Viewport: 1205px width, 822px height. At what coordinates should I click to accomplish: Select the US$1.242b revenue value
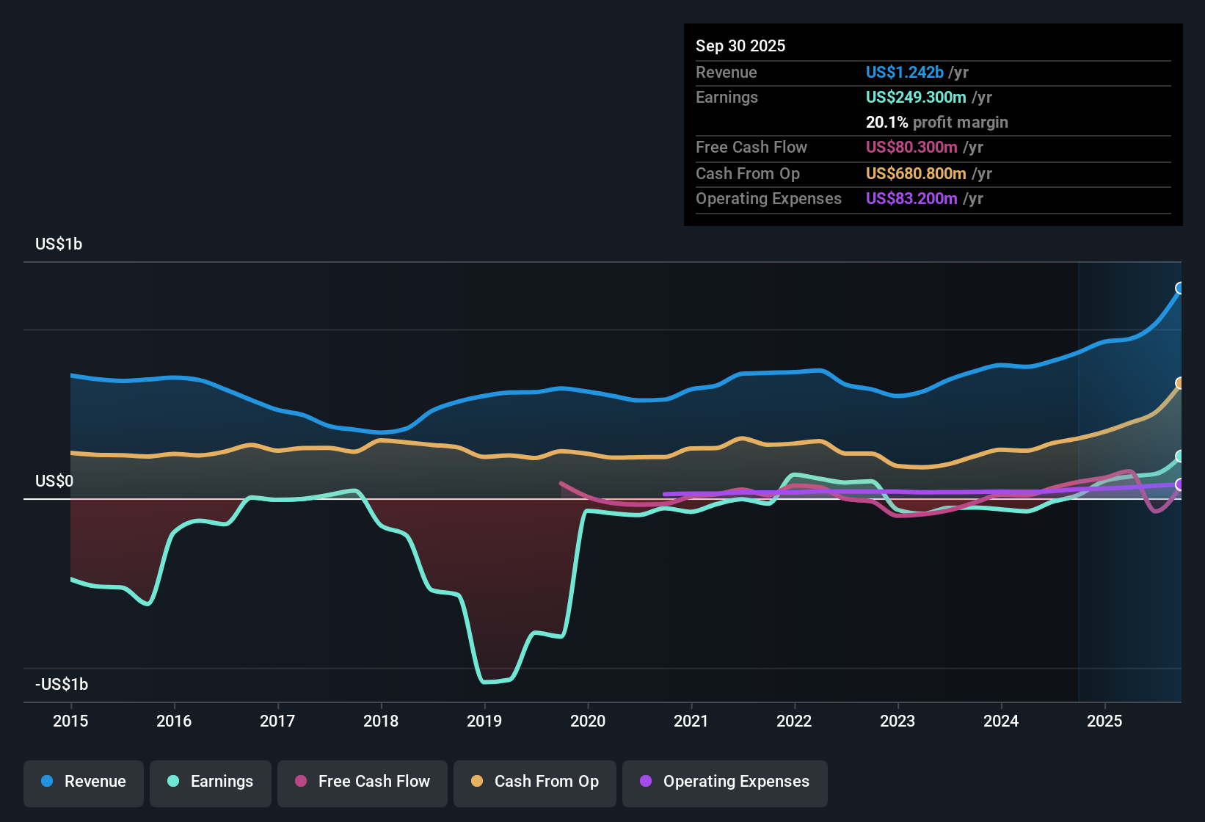[904, 72]
